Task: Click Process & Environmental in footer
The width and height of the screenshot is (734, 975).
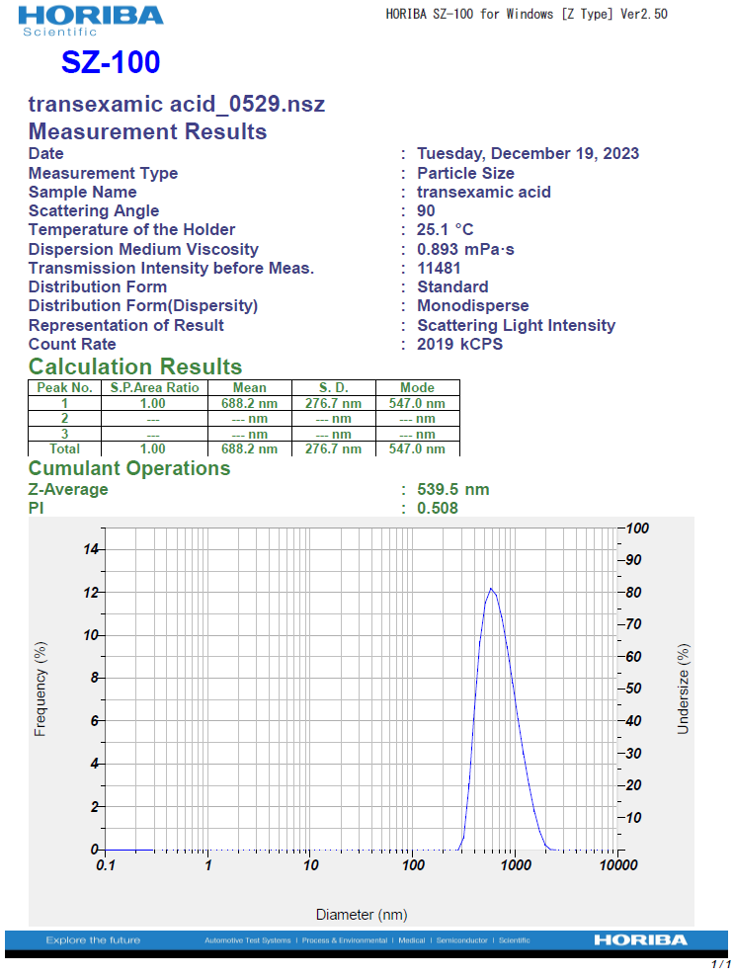Action: tap(345, 940)
